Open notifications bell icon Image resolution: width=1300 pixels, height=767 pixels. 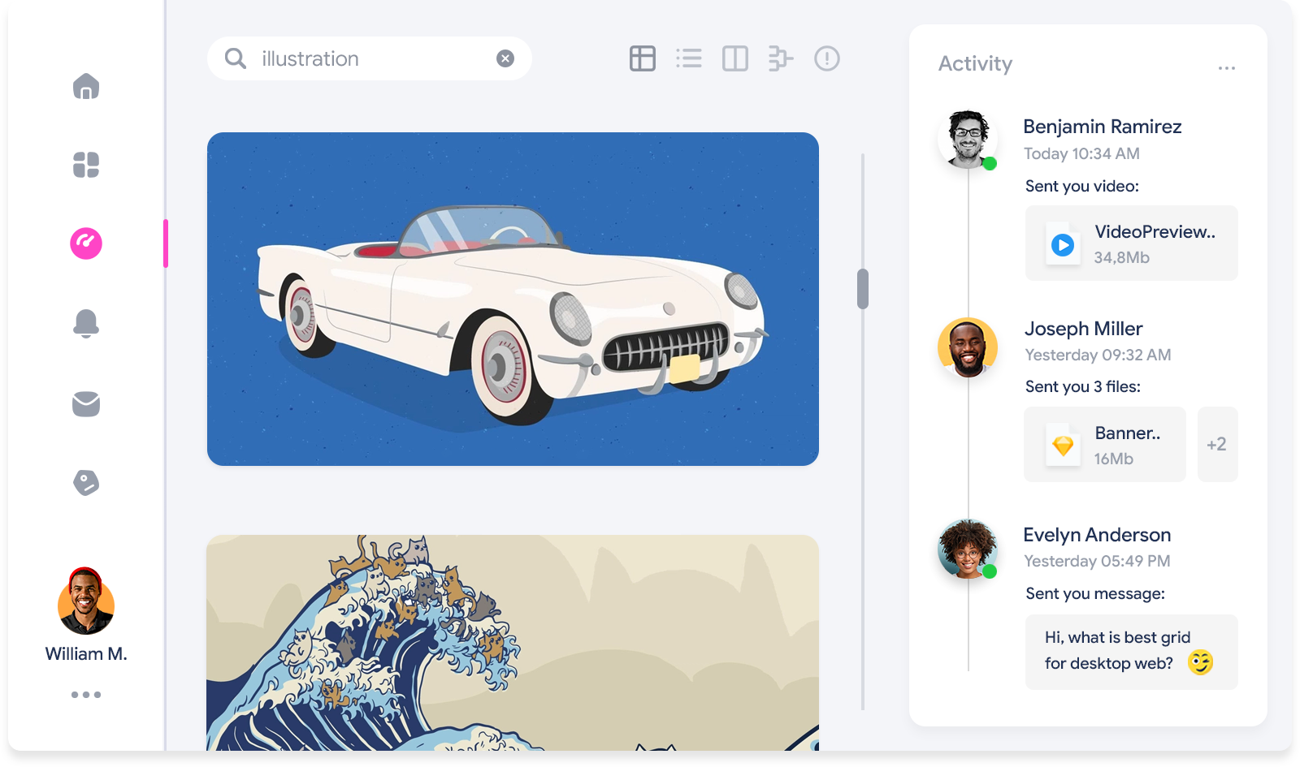pyautogui.click(x=86, y=323)
